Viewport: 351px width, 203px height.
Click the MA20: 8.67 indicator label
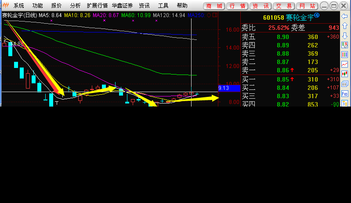point(106,15)
